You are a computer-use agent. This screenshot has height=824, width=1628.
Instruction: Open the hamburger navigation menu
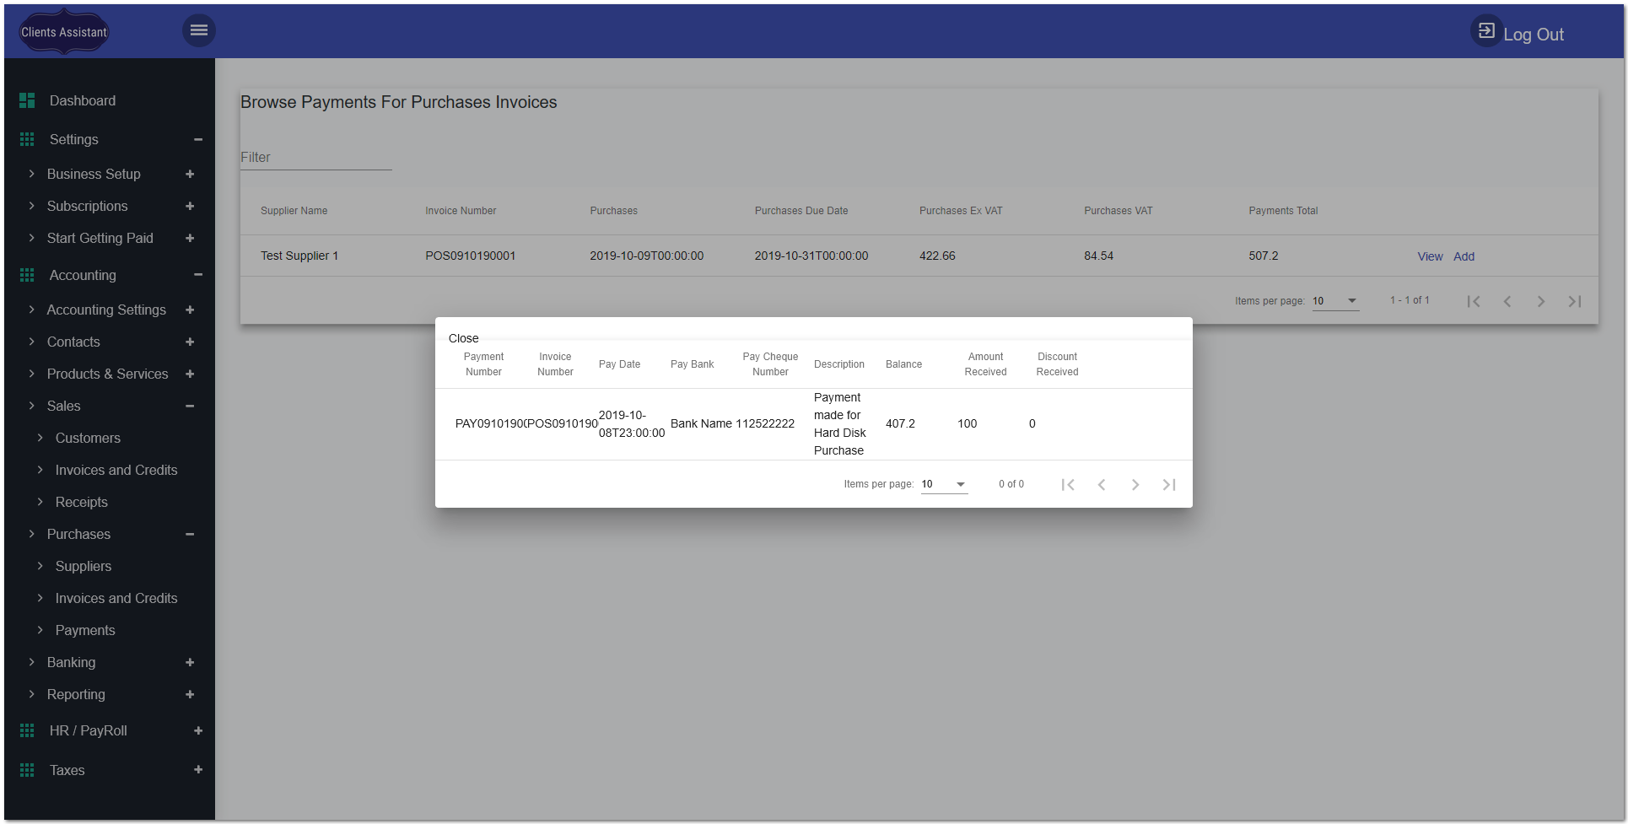[x=199, y=30]
